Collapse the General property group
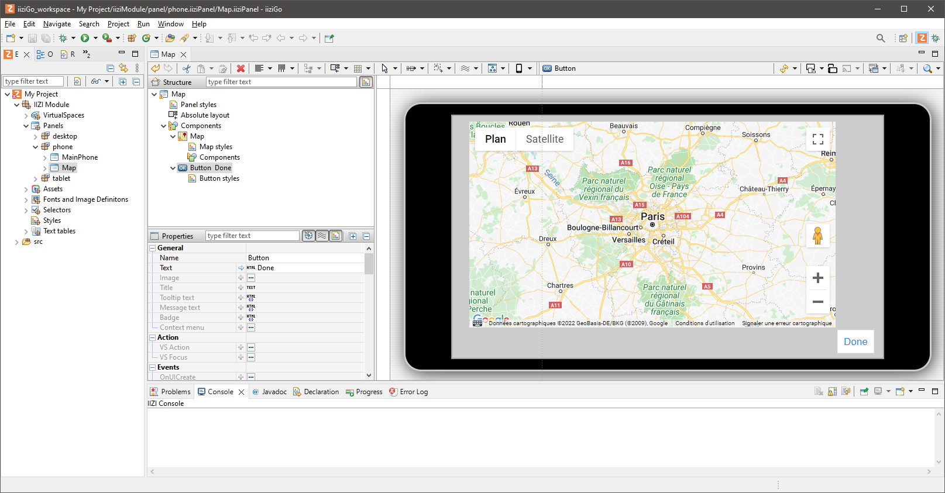945x493 pixels. coord(152,248)
